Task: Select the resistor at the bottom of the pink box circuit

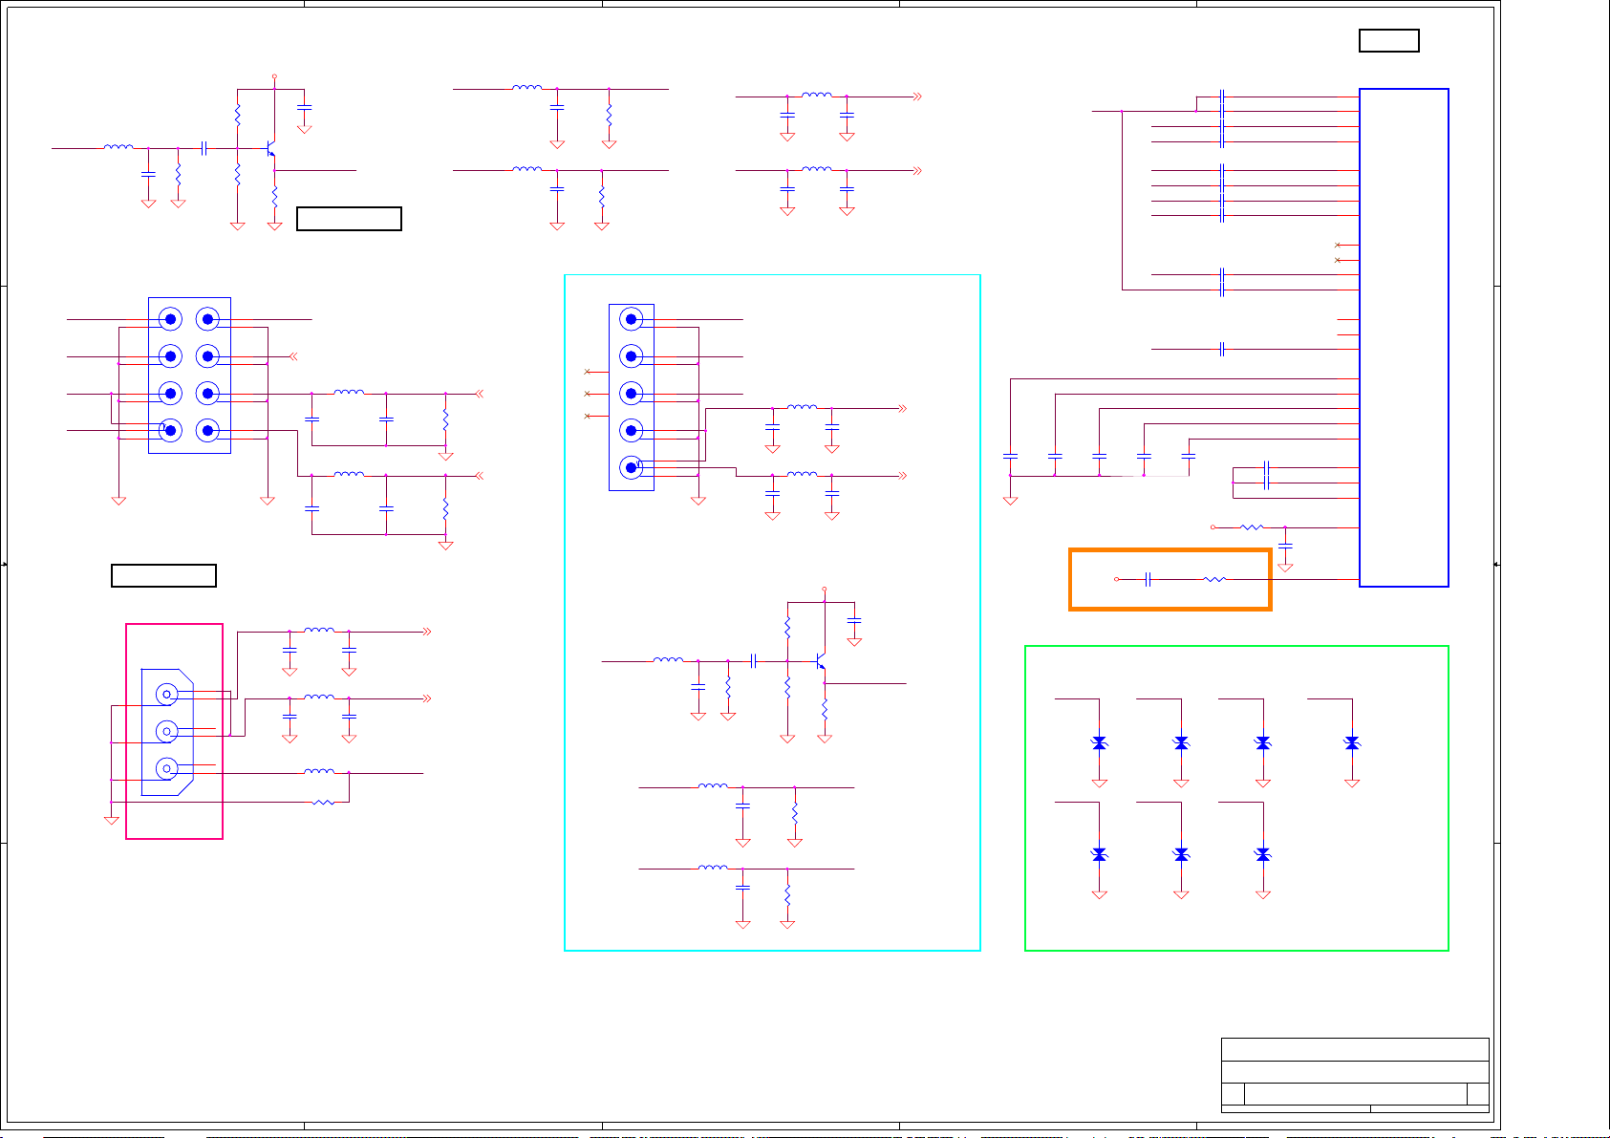Action: [323, 802]
